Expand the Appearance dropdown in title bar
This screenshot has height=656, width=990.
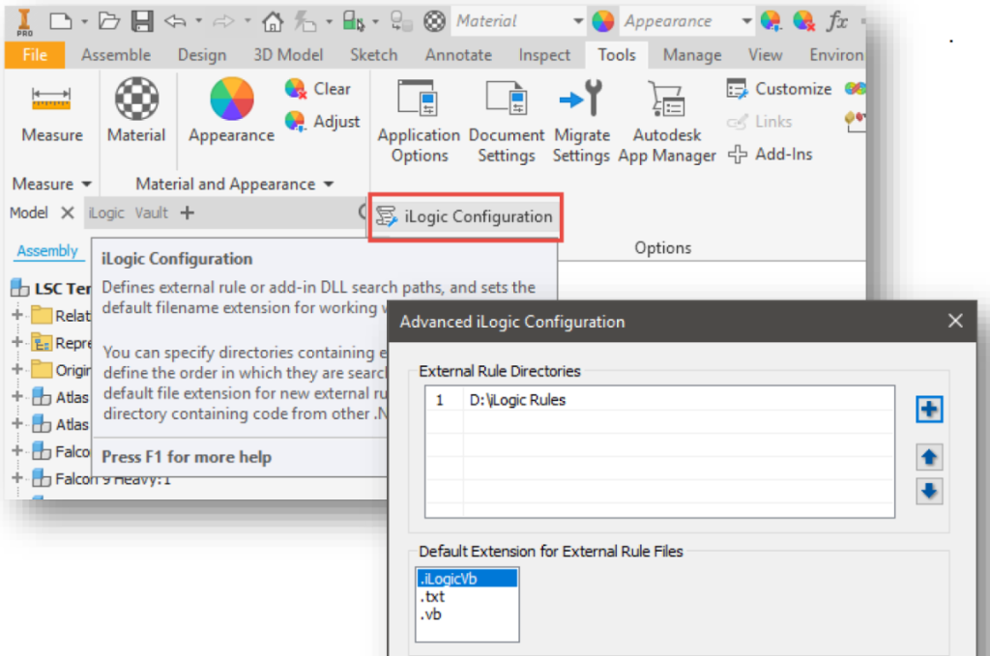746,21
